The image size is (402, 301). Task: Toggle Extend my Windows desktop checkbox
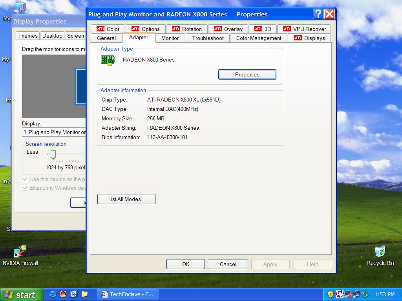point(25,188)
